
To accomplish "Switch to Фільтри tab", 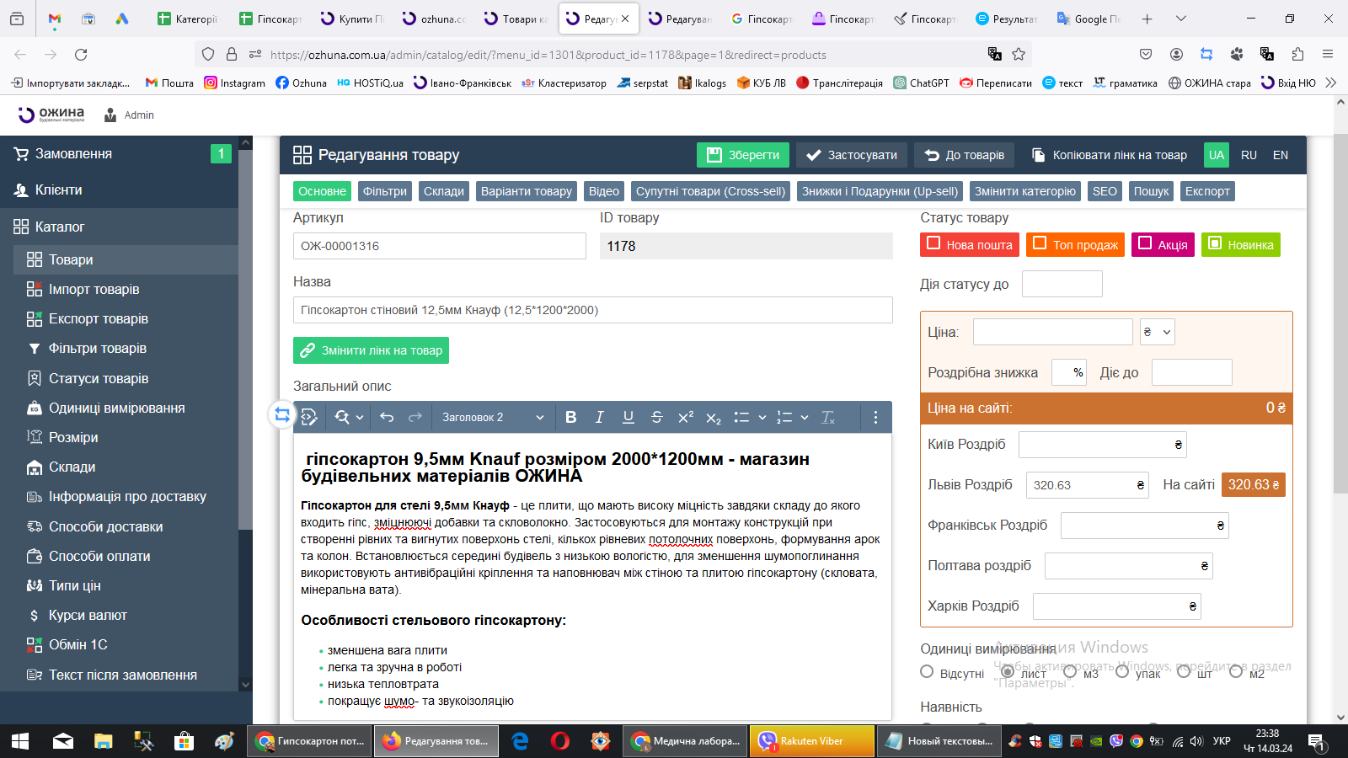I will (x=385, y=191).
